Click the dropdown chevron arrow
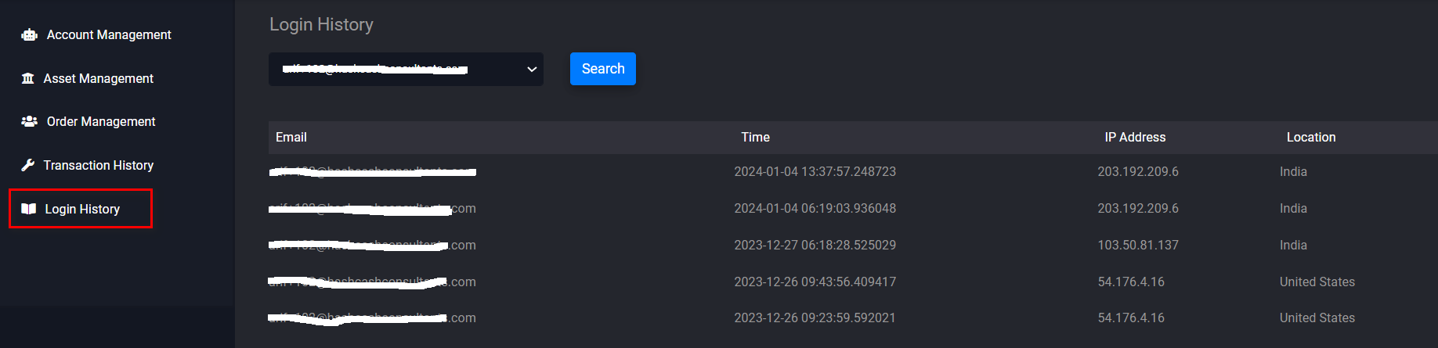Image resolution: width=1438 pixels, height=348 pixels. (x=532, y=69)
